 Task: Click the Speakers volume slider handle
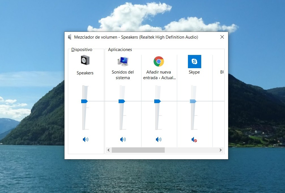coord(84,101)
